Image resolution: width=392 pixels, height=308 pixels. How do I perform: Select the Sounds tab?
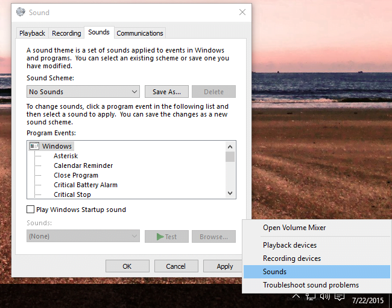coord(99,32)
